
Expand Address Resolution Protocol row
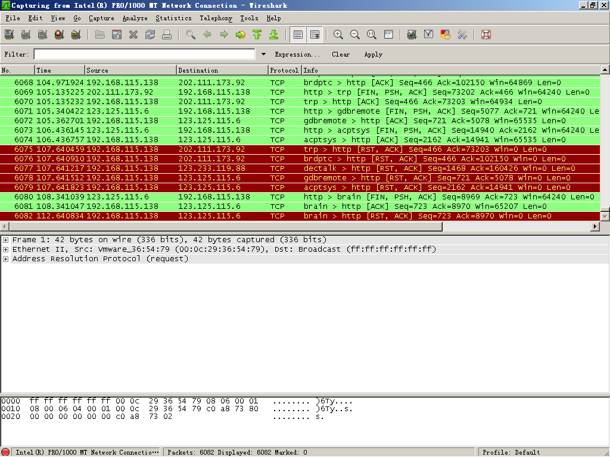point(5,259)
